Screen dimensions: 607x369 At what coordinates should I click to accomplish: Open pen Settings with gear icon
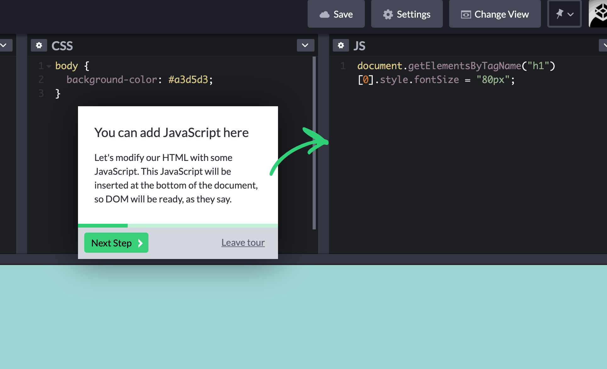click(x=407, y=14)
